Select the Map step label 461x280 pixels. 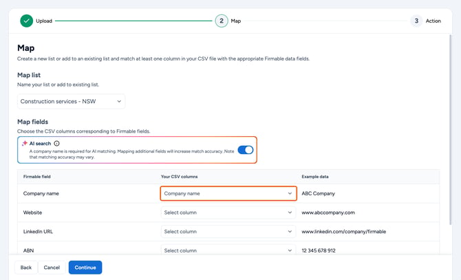pos(236,21)
